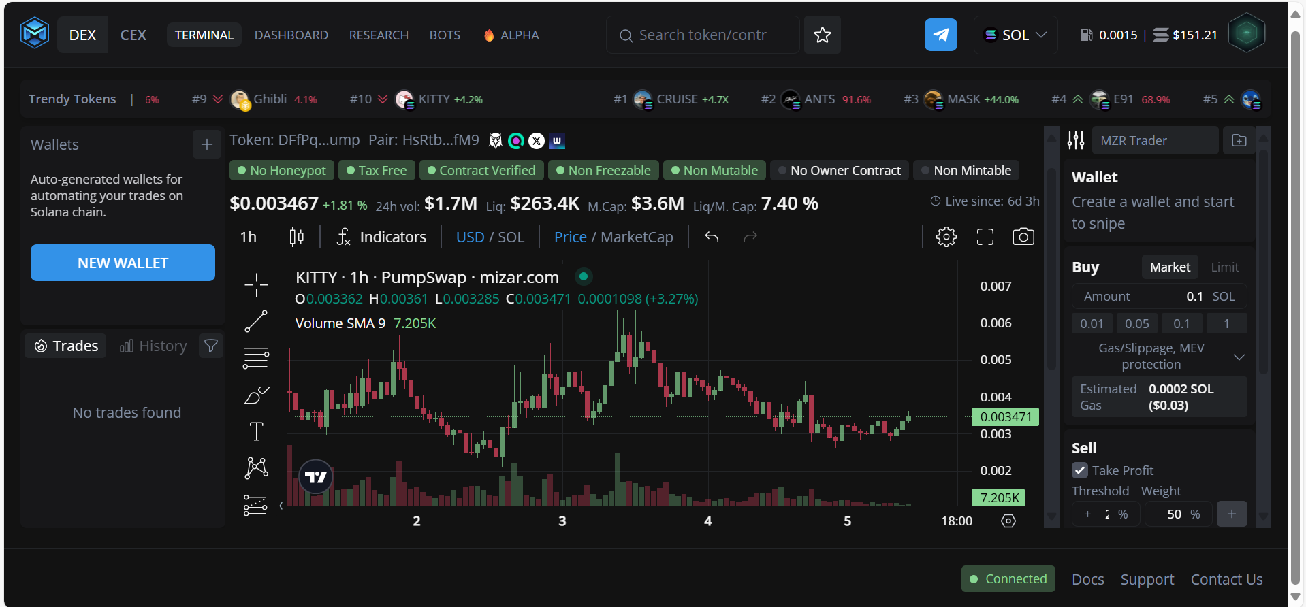Toggle chart fullscreen mode icon

[985, 237]
